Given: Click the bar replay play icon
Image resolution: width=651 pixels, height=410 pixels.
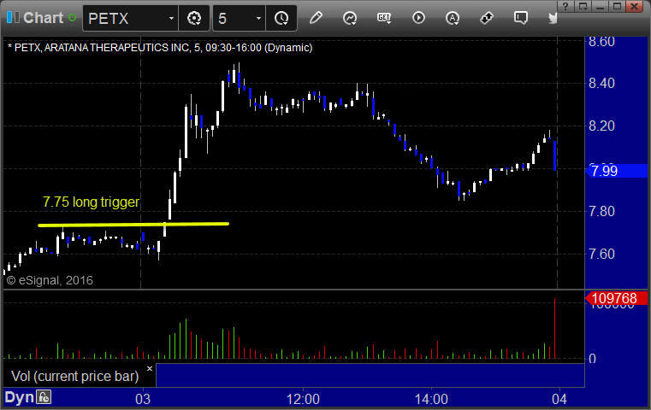Looking at the screenshot, I should point(418,18).
